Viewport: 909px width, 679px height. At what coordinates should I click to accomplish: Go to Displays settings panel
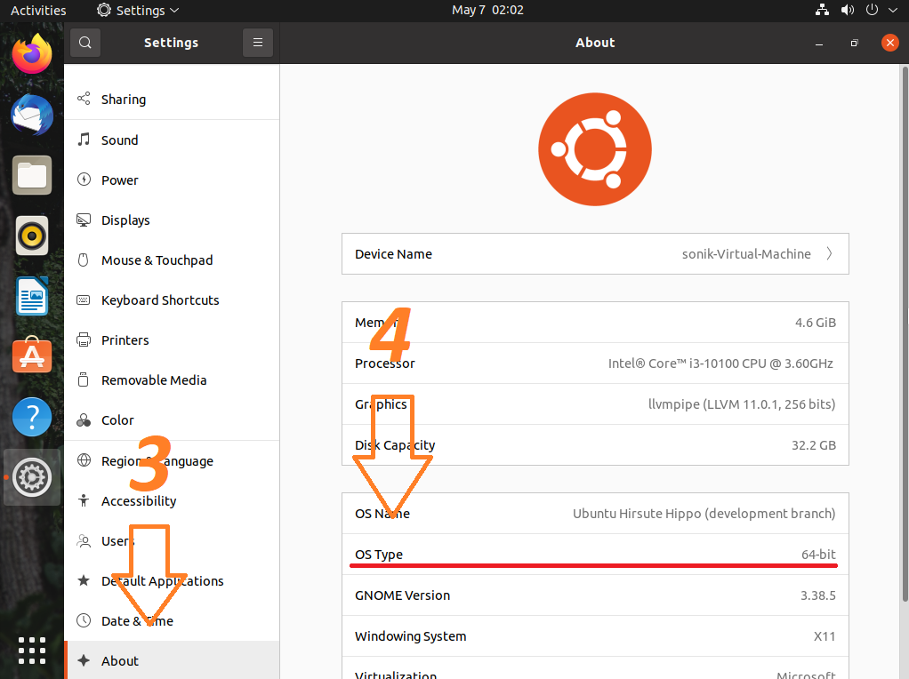(125, 220)
